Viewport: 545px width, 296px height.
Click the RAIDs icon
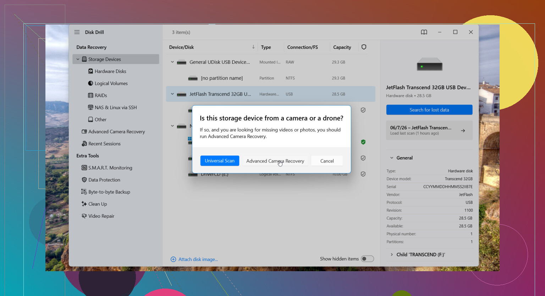pyautogui.click(x=90, y=95)
